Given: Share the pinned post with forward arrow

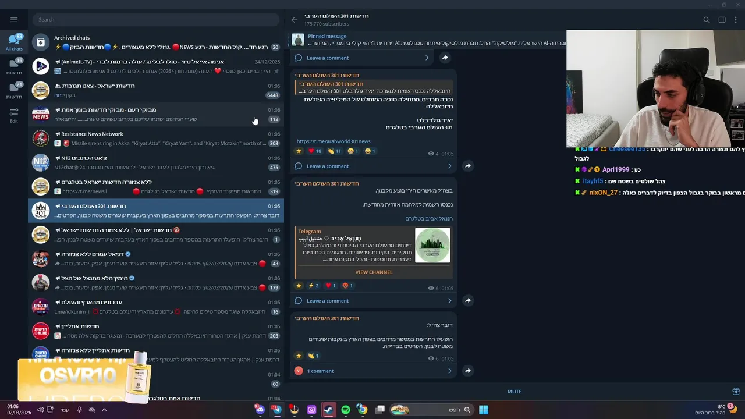Looking at the screenshot, I should (x=445, y=58).
